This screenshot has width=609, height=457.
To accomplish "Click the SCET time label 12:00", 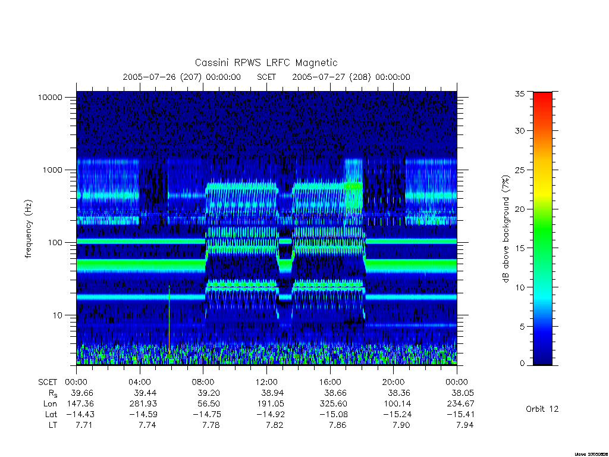I will tap(266, 382).
